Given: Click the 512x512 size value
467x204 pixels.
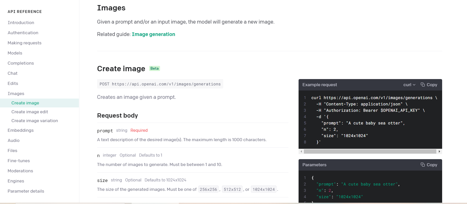Looking at the screenshot, I should tap(232, 189).
